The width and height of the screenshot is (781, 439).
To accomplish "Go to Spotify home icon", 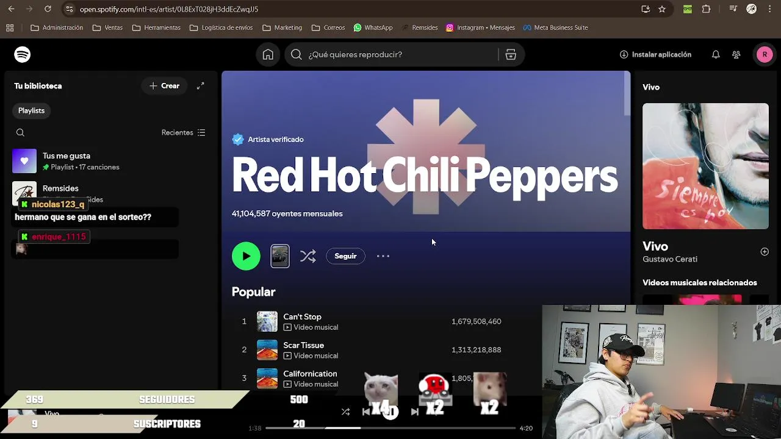I will (x=268, y=54).
